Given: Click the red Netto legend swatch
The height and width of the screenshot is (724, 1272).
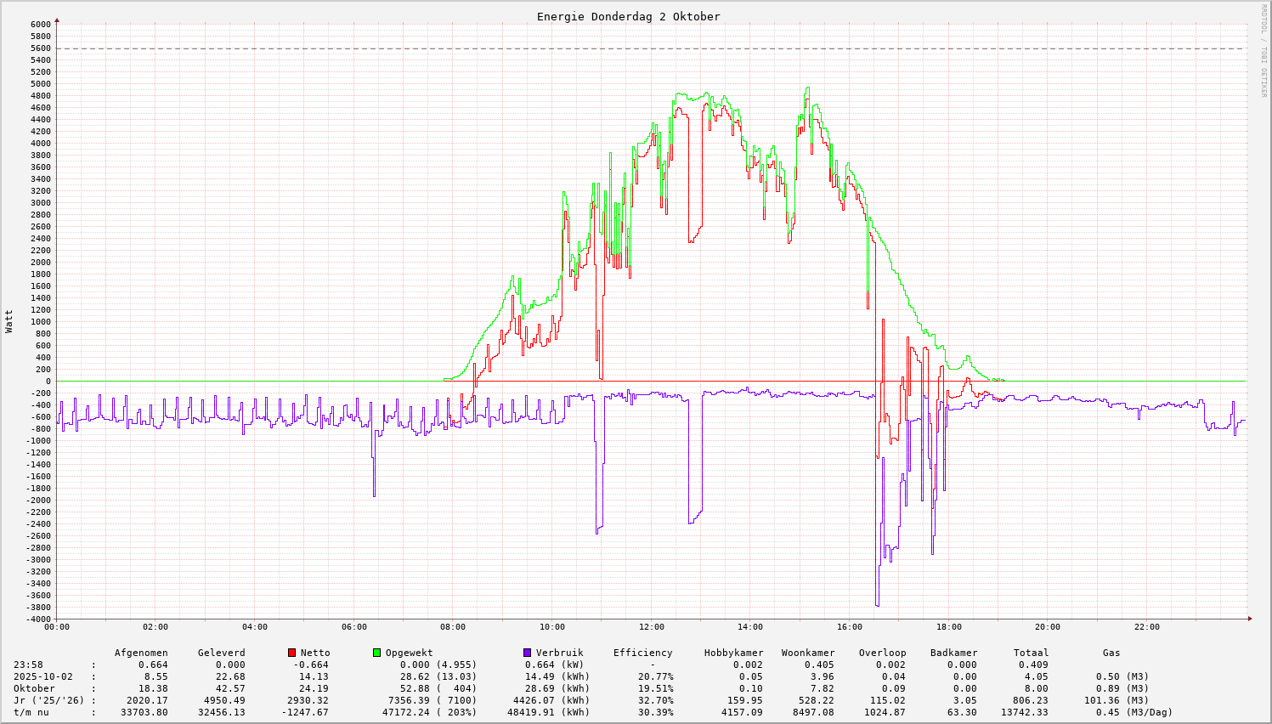Looking at the screenshot, I should 292,653.
